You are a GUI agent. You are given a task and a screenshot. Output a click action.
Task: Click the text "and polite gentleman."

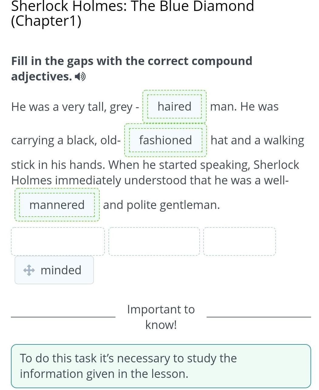(x=161, y=205)
